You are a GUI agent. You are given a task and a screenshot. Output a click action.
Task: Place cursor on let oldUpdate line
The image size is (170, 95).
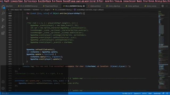coord(42,52)
